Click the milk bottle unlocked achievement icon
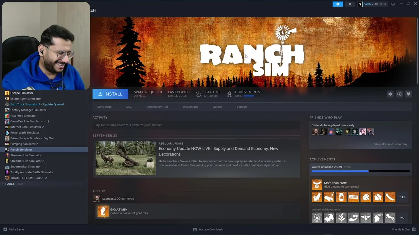419x235 pixels. (x=341, y=197)
